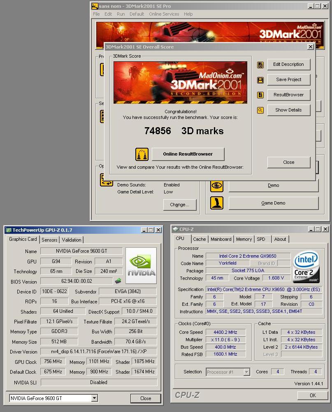The height and width of the screenshot is (412, 332).
Task: Click the NVIDIA SLI Disabled field
Action: (99, 382)
